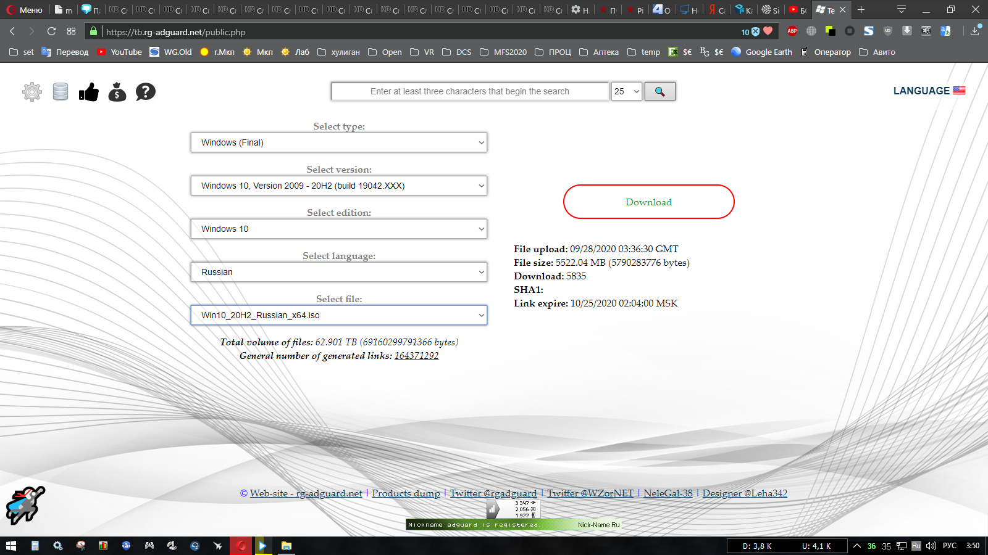Viewport: 988px width, 555px height.
Task: Open the Google Earth bookmark
Action: coord(761,52)
